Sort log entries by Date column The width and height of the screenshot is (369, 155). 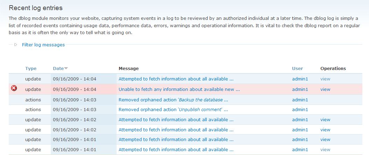58,69
